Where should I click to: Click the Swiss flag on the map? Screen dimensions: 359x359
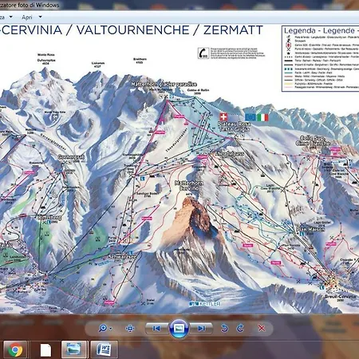[223, 117]
